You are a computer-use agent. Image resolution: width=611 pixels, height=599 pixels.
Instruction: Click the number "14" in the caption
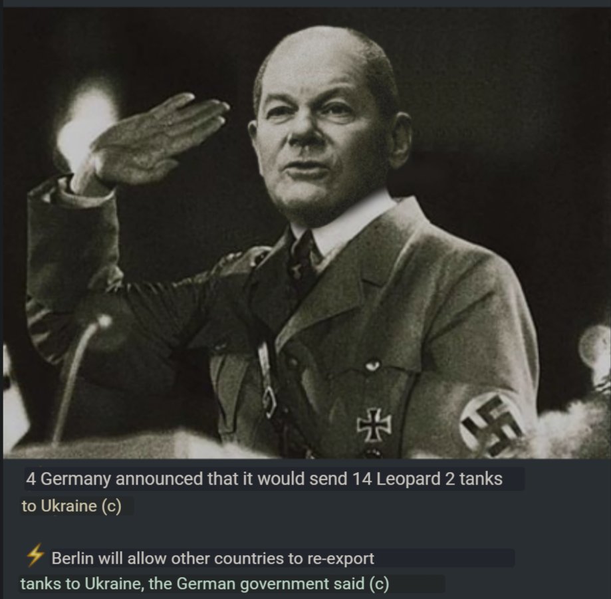coord(362,479)
